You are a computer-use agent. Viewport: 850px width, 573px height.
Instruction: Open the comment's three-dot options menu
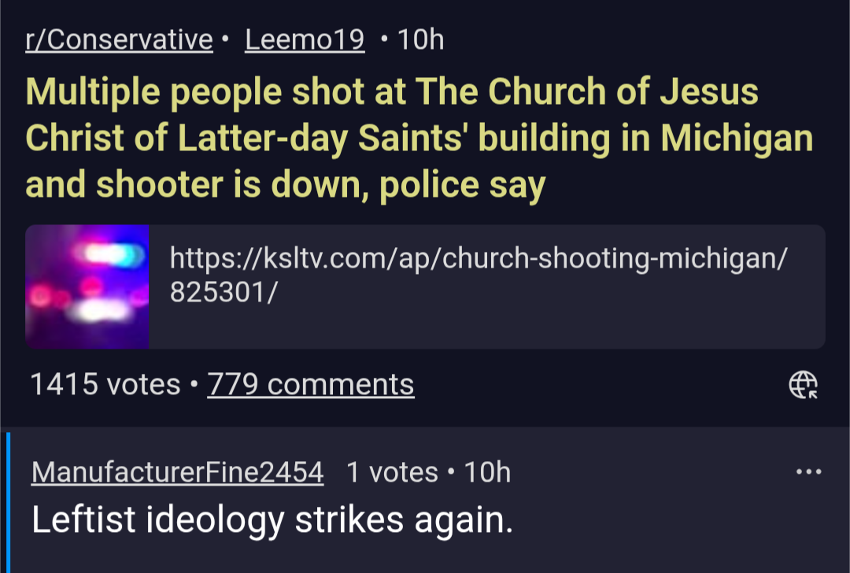pyautogui.click(x=808, y=472)
